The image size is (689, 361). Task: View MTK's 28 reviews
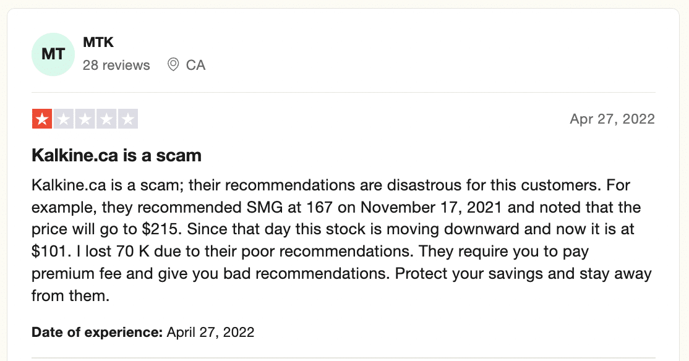pyautogui.click(x=116, y=65)
